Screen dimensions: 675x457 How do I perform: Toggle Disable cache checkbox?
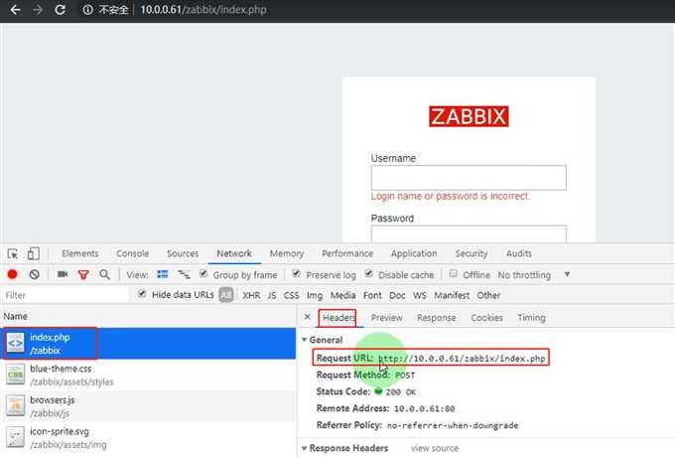click(369, 273)
